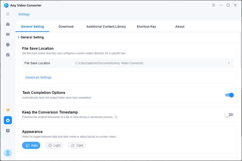Open the shopping cart purchase icon
This screenshot has height=161, width=242.
[8, 110]
